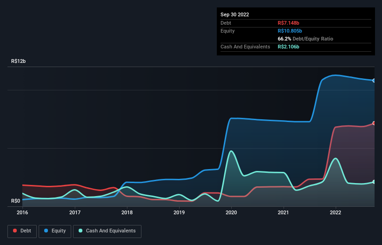This screenshot has width=382, height=245.
Task: Toggle the Debt series legend button
Action: click(22, 231)
